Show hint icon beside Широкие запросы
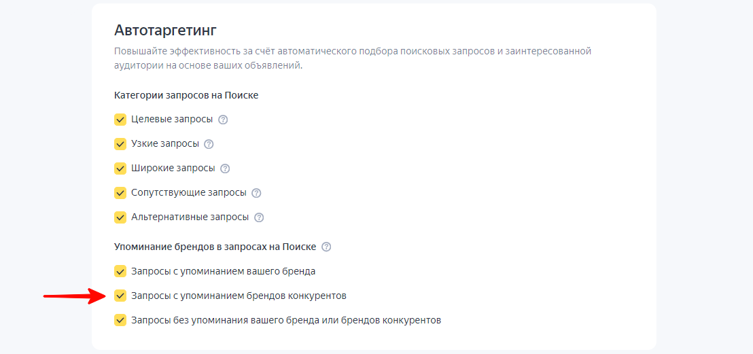This screenshot has width=753, height=354. click(x=225, y=169)
